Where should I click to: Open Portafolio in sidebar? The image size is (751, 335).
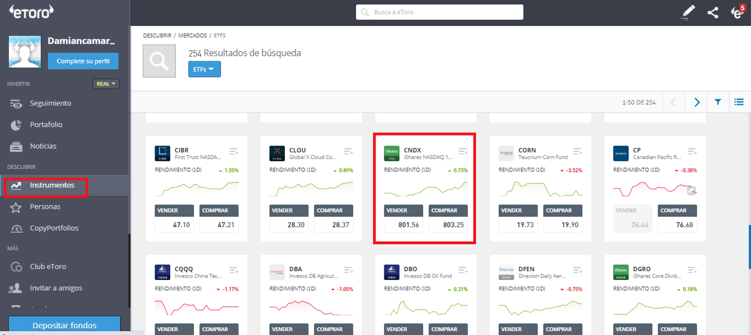pyautogui.click(x=46, y=124)
